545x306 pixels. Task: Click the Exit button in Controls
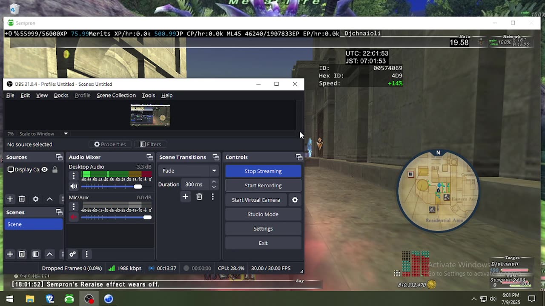coord(263,243)
